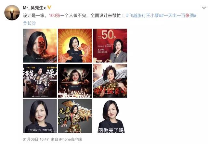The image size is (208, 144).
Task: Open the 长沙 location pin icon
Action: (25, 23)
